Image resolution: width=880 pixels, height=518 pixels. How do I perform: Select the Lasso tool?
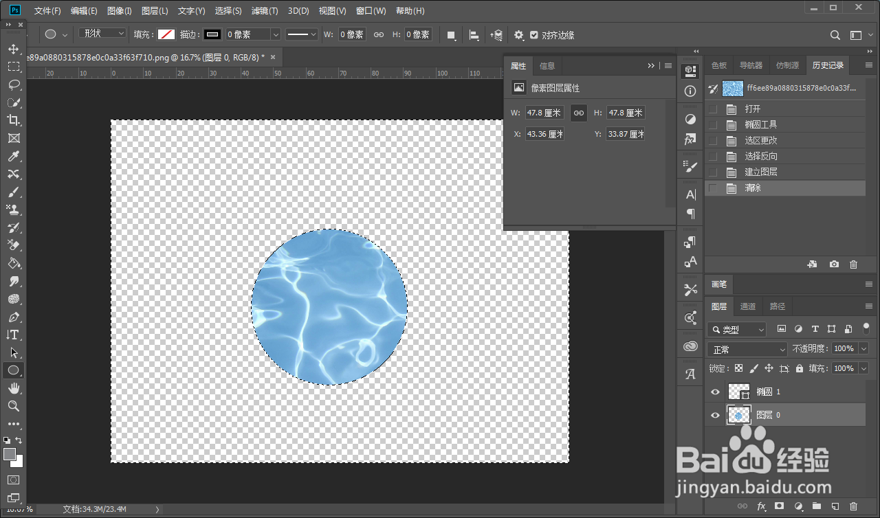(13, 85)
